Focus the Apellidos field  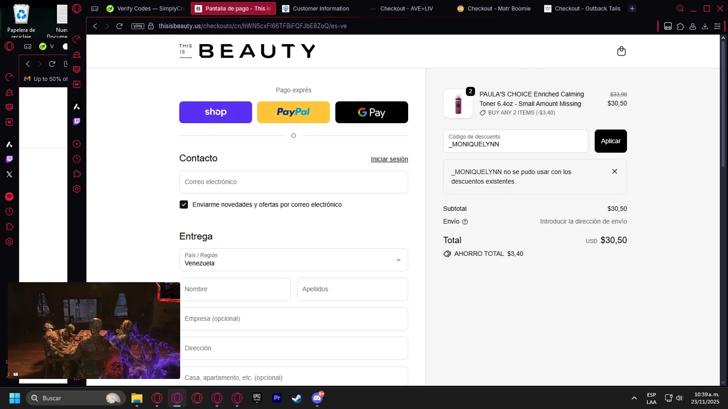click(x=352, y=289)
